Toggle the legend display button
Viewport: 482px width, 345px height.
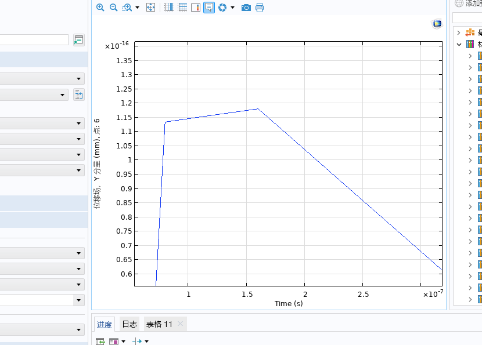click(x=196, y=8)
